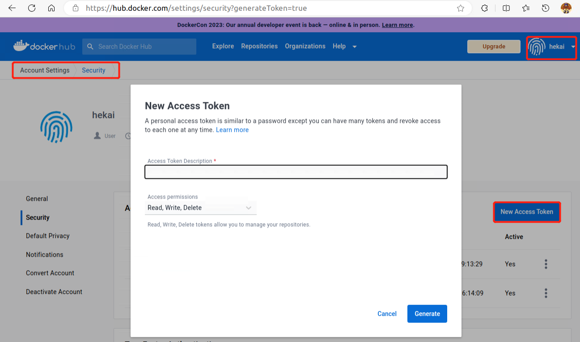This screenshot has width=580, height=342.
Task: Click the browser back arrow
Action: point(12,8)
